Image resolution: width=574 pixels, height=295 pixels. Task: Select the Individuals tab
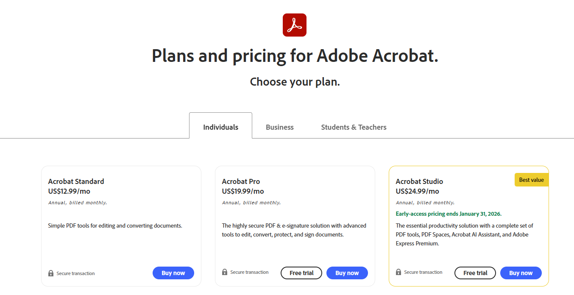pos(220,127)
